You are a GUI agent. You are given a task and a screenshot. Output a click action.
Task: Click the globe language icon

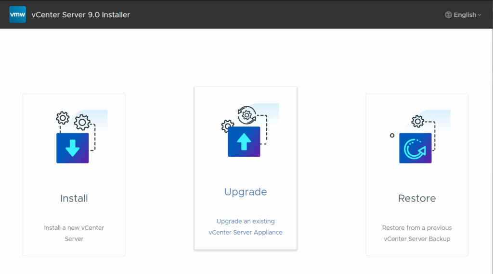pos(448,15)
